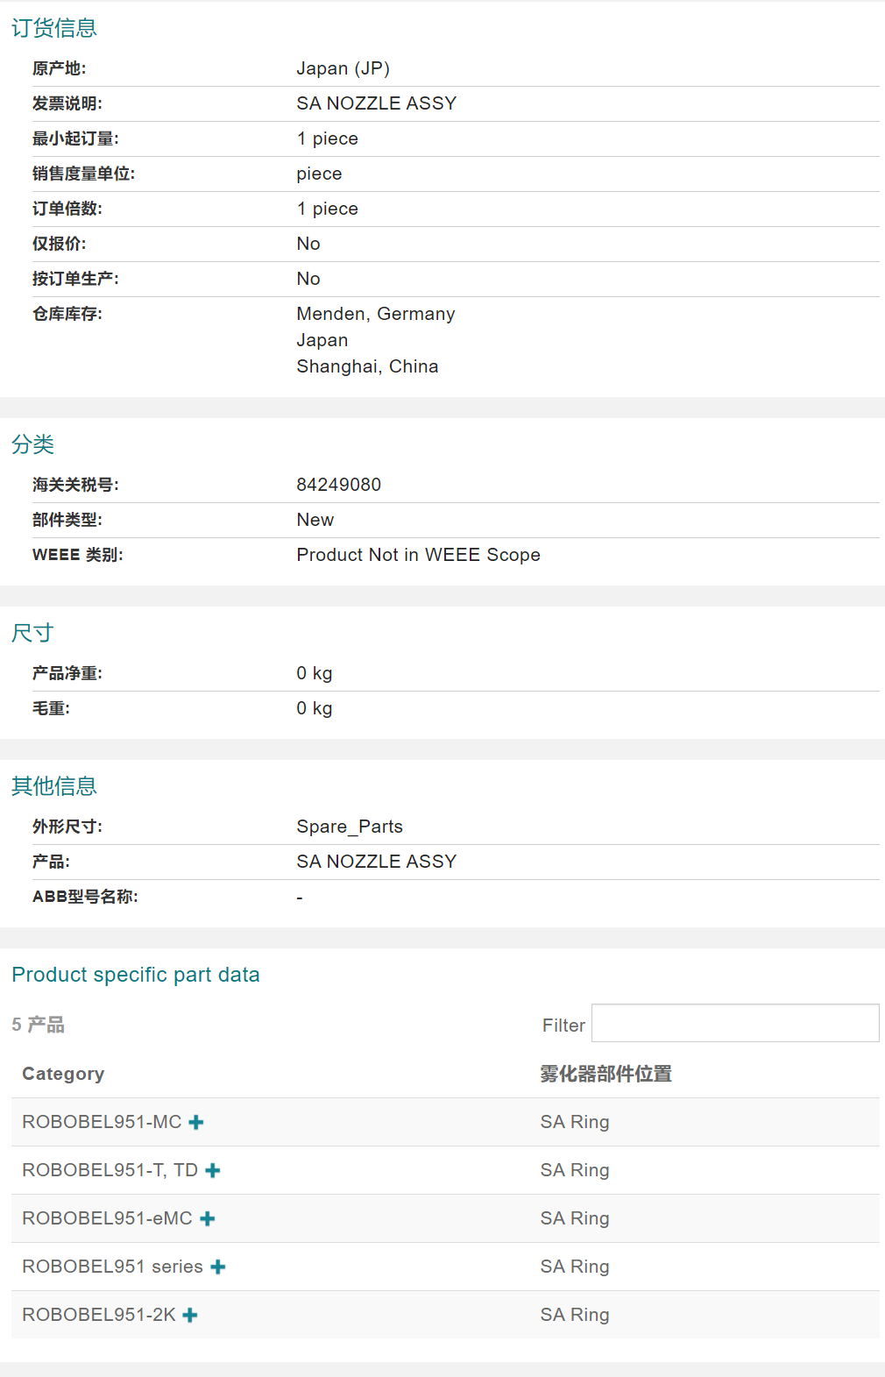
Task: Click the Product specific part data heading
Action: (136, 975)
